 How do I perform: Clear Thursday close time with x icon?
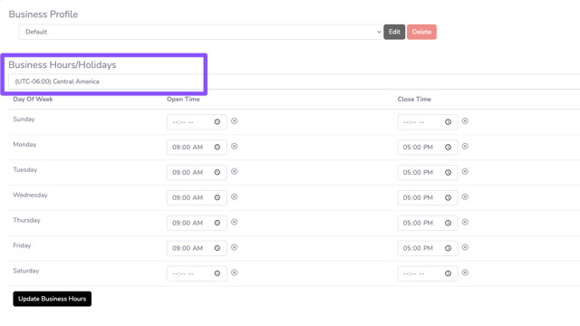(x=465, y=222)
